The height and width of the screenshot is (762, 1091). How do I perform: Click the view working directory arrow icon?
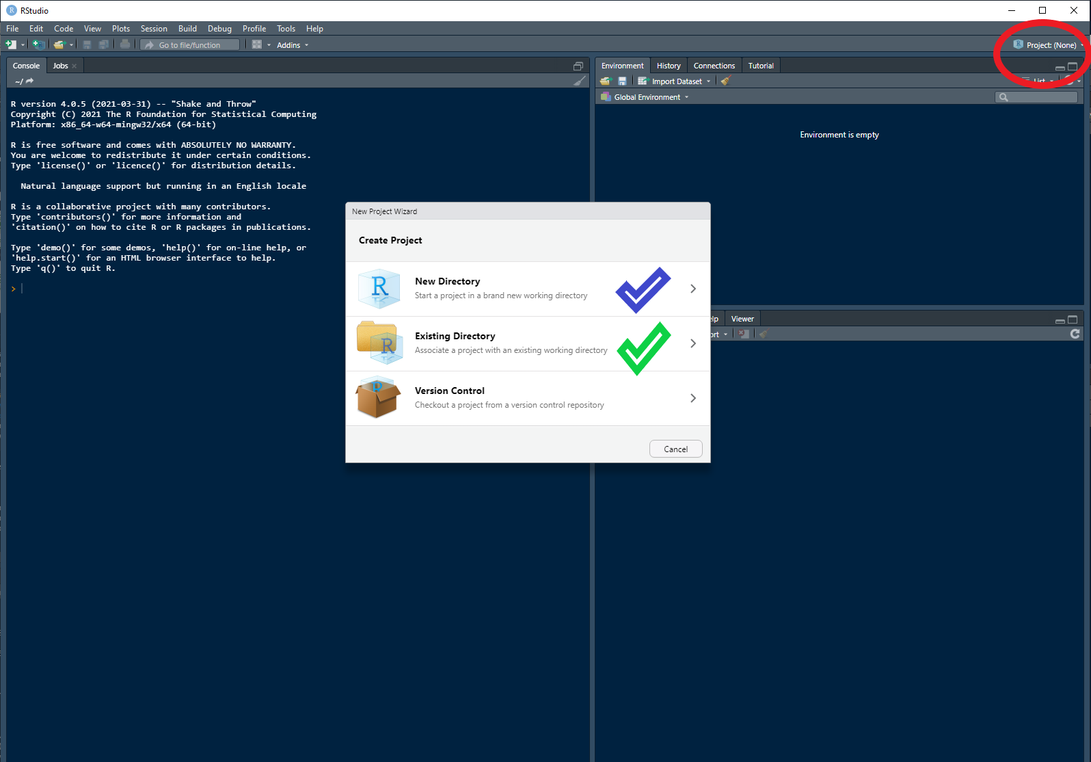point(30,81)
